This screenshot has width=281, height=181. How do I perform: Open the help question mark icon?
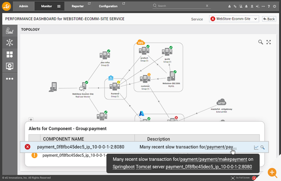click(x=269, y=6)
